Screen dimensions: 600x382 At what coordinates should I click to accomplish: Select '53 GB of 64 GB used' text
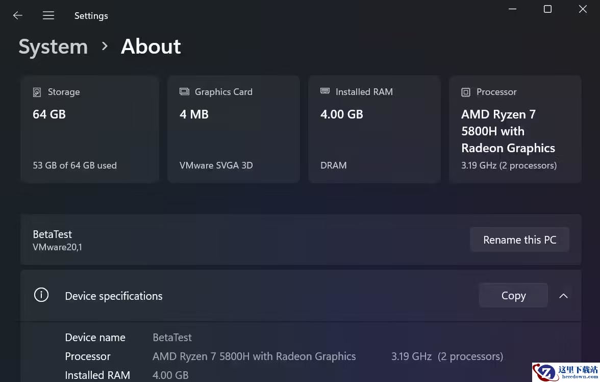(74, 165)
